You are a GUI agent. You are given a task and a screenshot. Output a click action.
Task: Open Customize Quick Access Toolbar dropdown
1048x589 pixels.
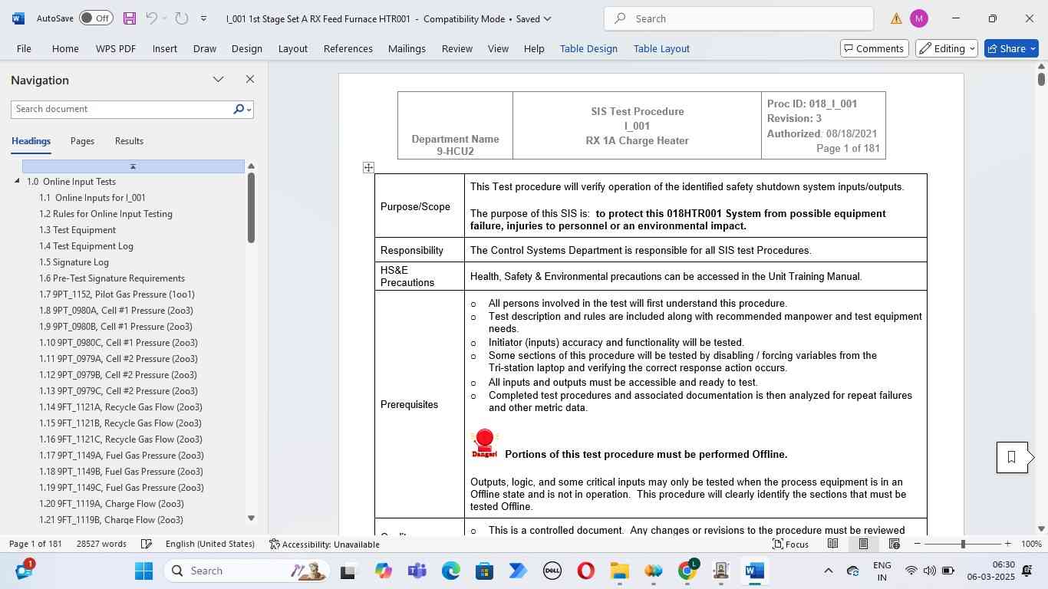(203, 18)
